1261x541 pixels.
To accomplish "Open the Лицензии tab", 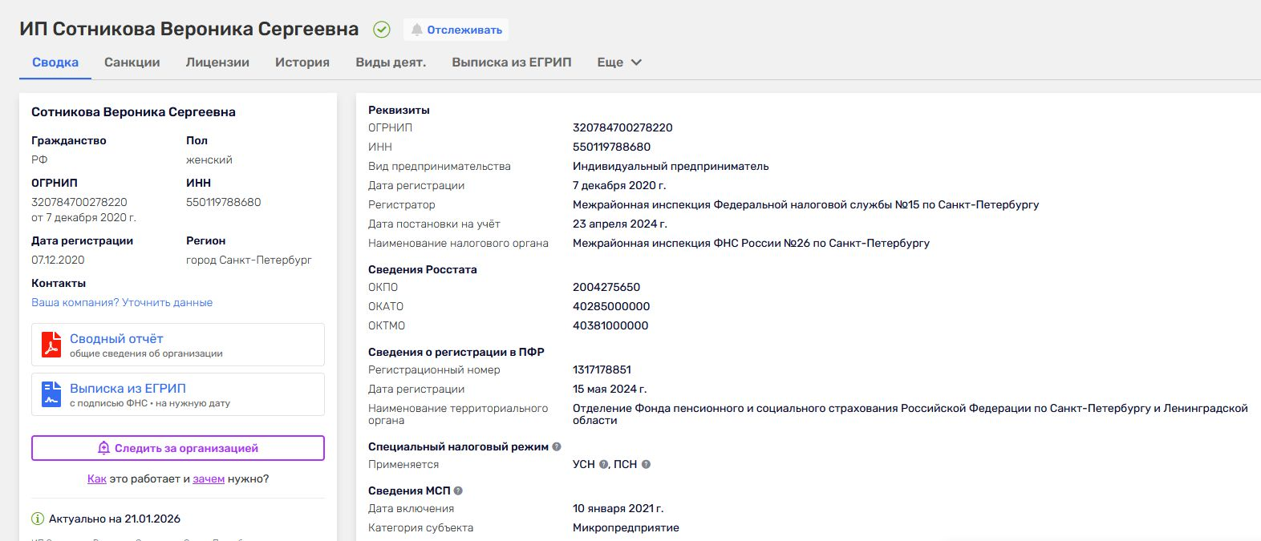I will 217,62.
